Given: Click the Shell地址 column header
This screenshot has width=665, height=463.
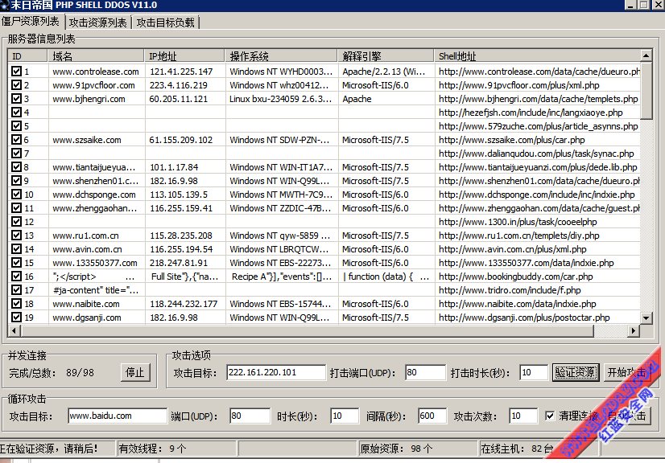Looking at the screenshot, I should point(537,56).
